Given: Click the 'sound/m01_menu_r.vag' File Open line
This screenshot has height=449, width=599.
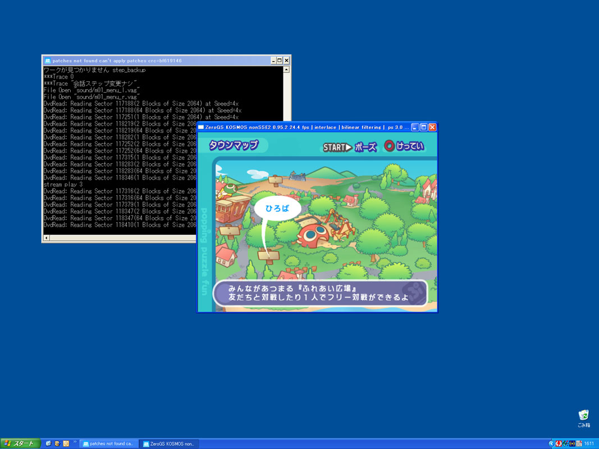Looking at the screenshot, I should 92,97.
